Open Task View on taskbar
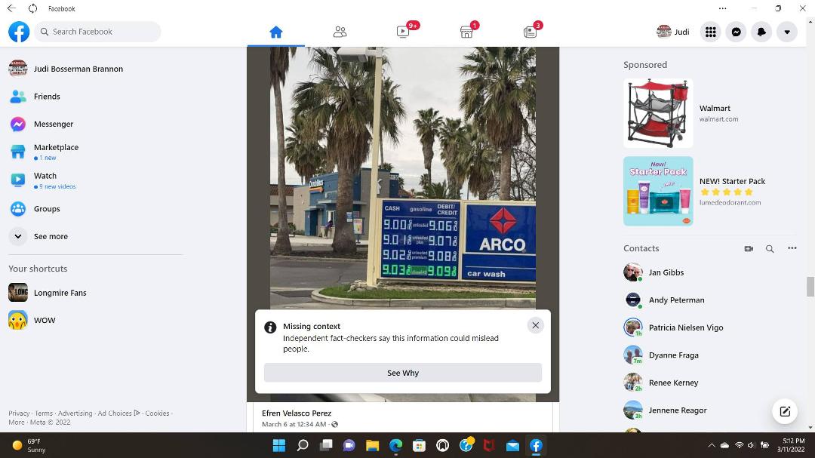This screenshot has width=815, height=458. pyautogui.click(x=326, y=445)
